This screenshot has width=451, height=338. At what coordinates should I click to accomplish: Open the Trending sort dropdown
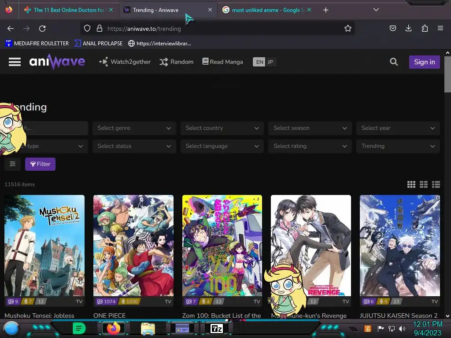tap(398, 146)
